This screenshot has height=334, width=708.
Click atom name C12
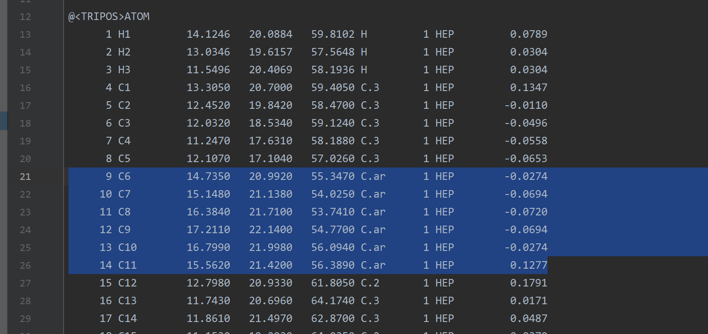128,283
